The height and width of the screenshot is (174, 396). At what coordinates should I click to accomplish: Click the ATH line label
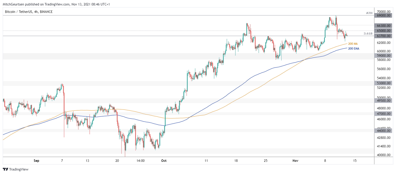(x=369, y=13)
